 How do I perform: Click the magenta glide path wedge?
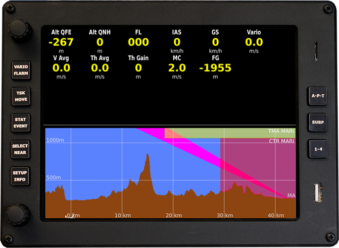[201, 155]
